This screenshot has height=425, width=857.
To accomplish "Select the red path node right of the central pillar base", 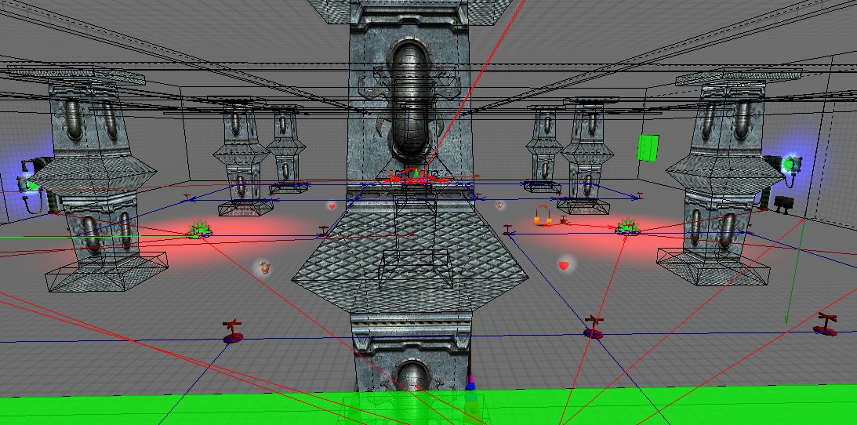I will [593, 327].
